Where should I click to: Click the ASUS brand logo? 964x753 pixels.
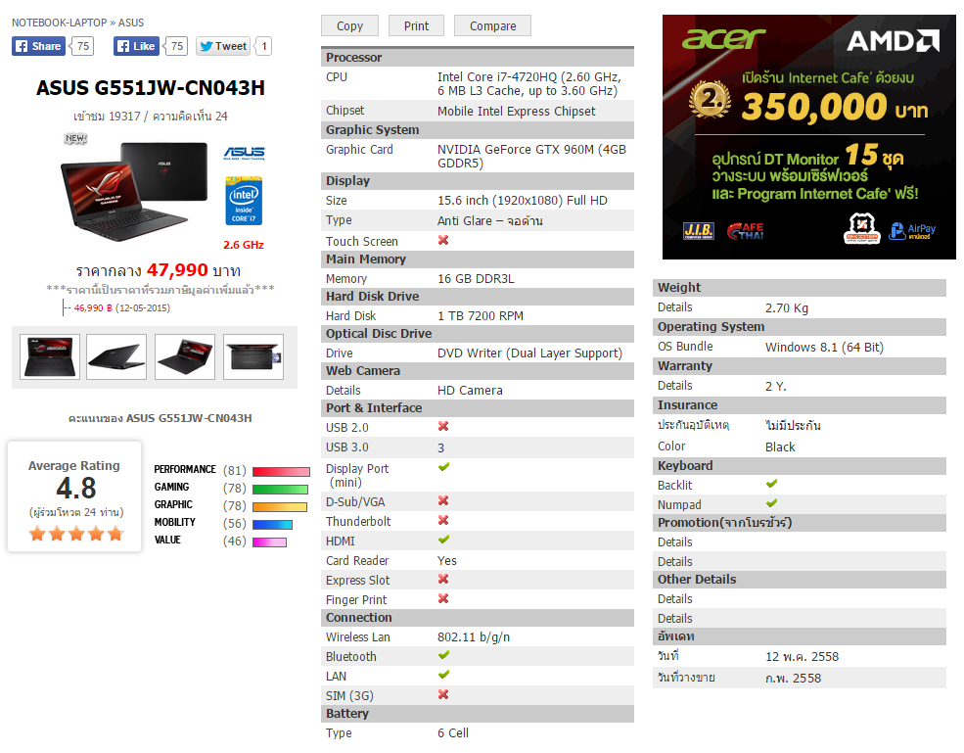(244, 153)
